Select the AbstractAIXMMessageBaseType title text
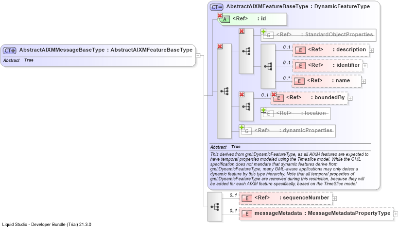Screen dimensions: 398x227 pyautogui.click(x=106, y=50)
